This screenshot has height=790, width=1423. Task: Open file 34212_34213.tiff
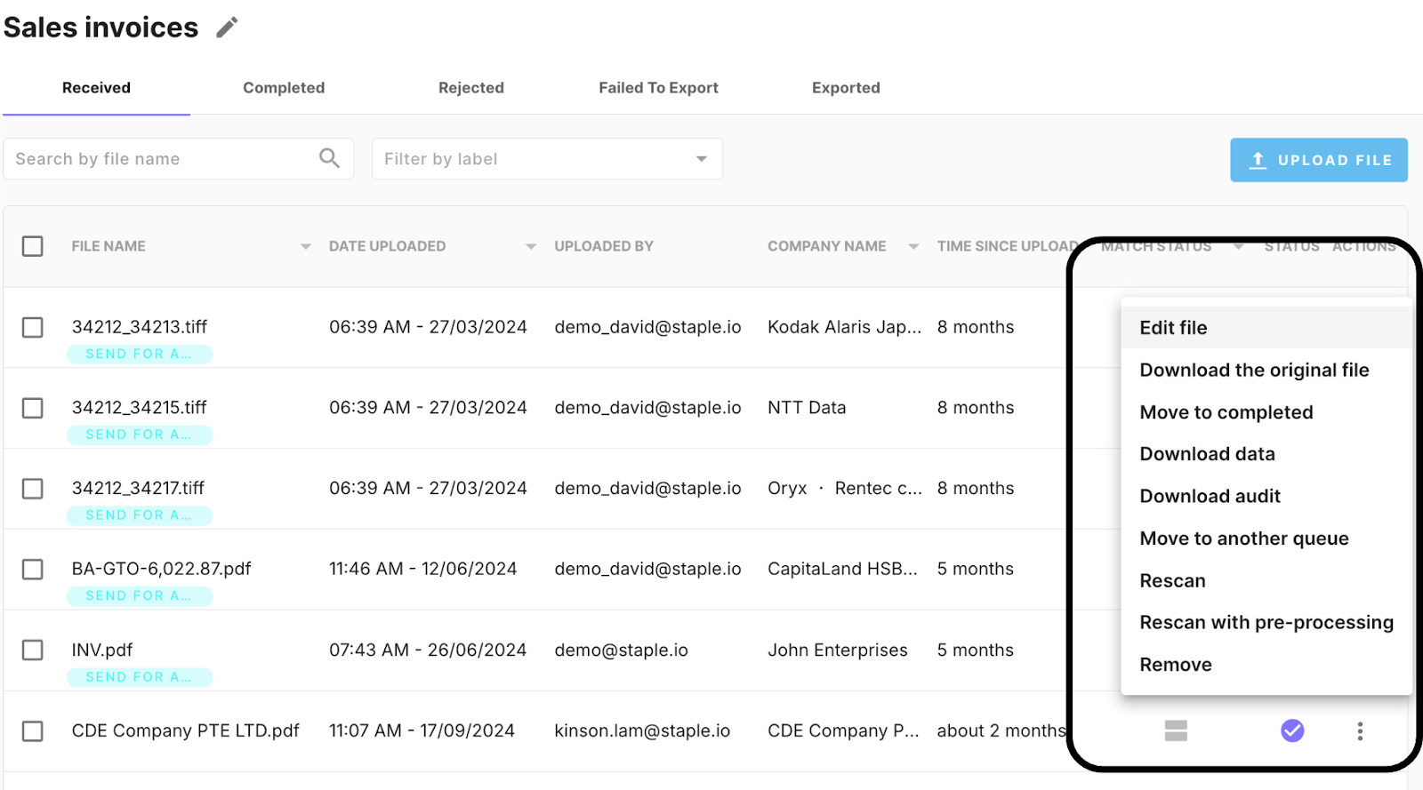pos(140,327)
